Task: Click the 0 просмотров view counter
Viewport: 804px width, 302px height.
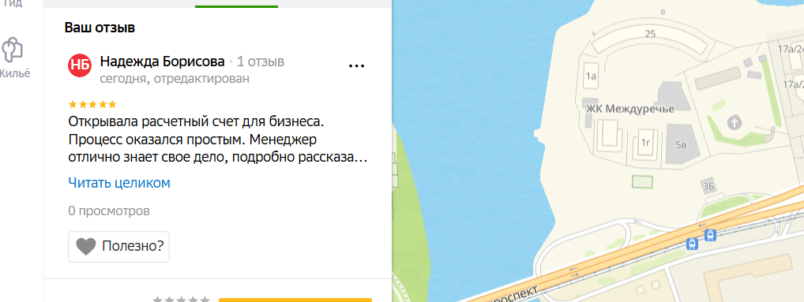Action: (109, 211)
